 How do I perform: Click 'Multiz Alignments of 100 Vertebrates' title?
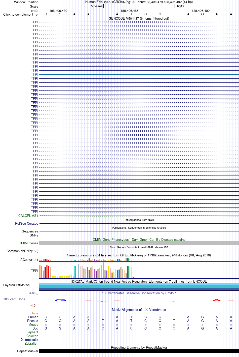click(139, 310)
